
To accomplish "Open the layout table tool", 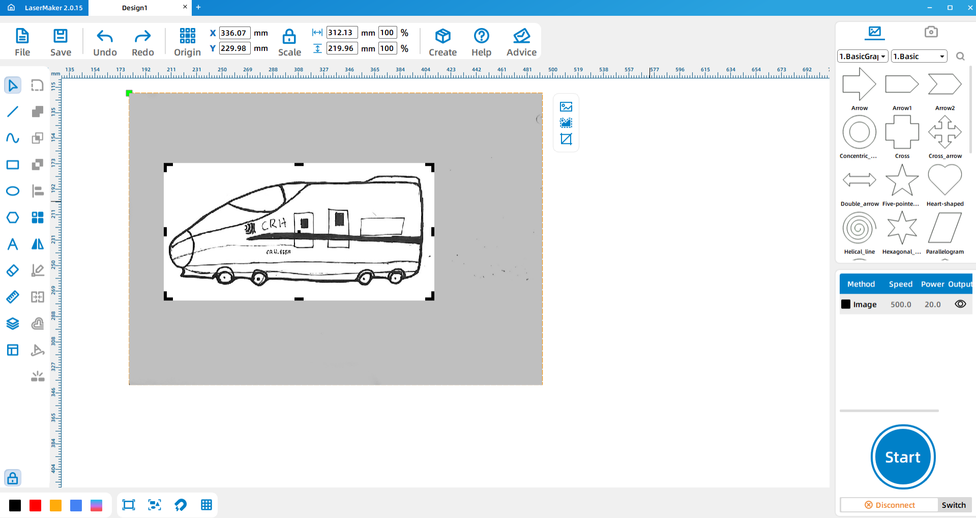I will 13,350.
